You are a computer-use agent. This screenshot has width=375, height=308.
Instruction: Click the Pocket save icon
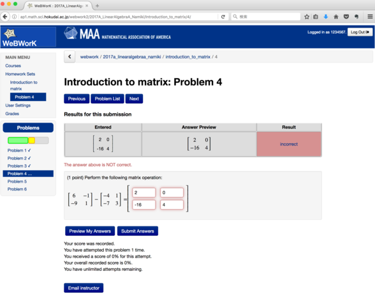[x=346, y=17]
